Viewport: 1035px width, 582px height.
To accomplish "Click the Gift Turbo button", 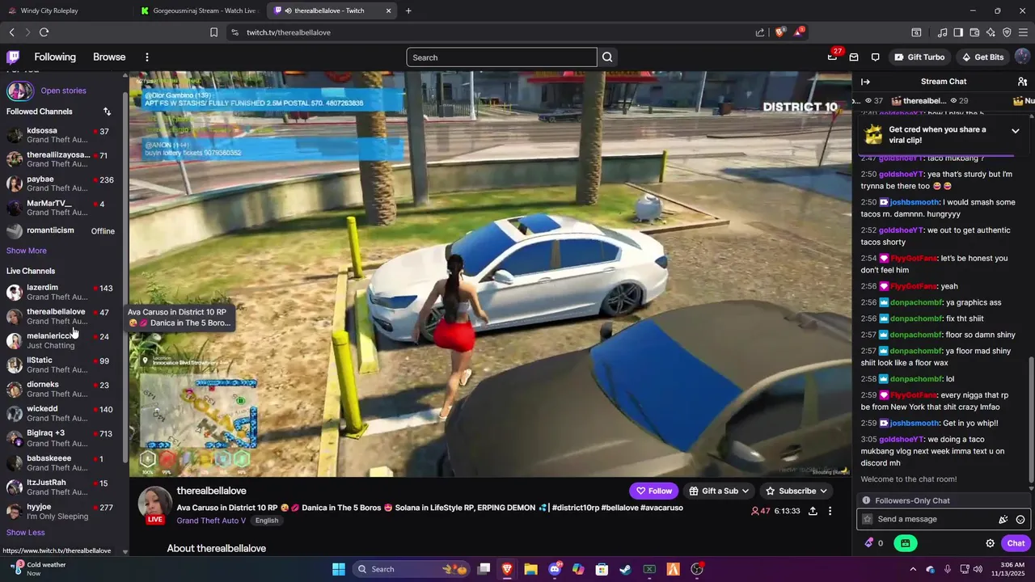I will click(919, 57).
